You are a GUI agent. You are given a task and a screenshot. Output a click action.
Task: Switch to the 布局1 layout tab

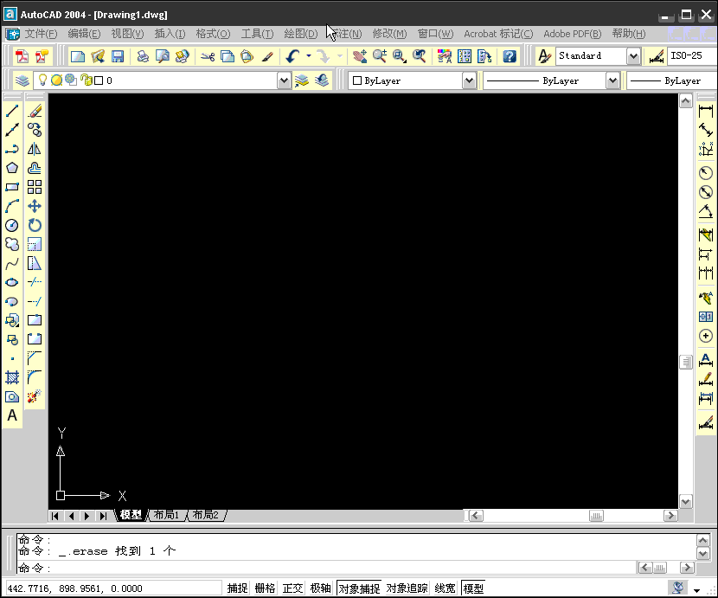tap(166, 515)
